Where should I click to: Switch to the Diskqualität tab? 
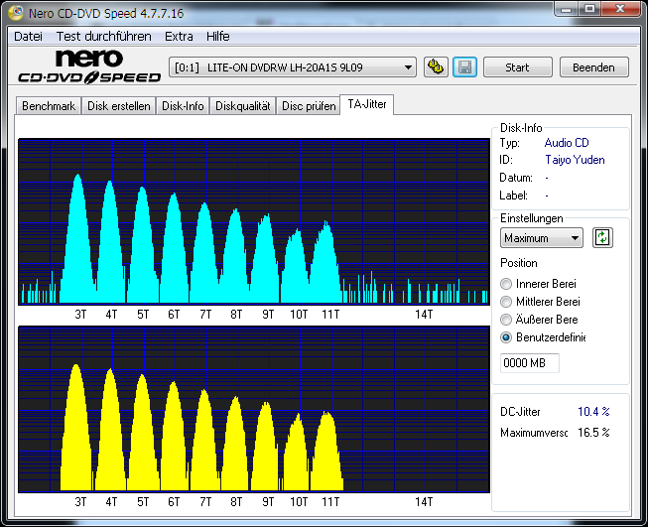(243, 106)
